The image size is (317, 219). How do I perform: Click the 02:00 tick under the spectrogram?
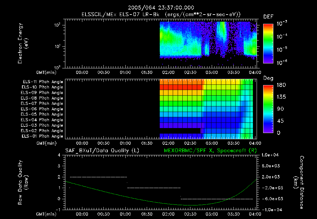click(x=168, y=72)
